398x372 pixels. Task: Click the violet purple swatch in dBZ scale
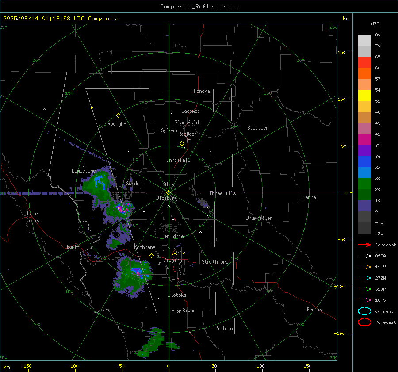click(364, 150)
